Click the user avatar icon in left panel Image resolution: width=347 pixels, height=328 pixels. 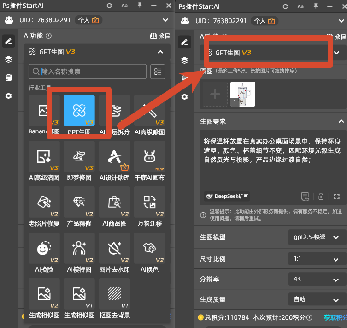pos(9,20)
